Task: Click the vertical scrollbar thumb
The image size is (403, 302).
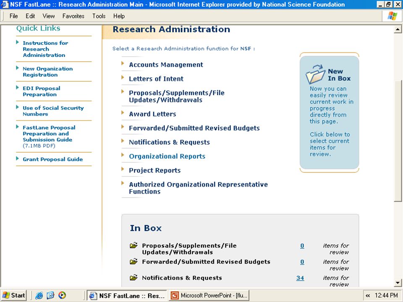Action: pos(398,141)
